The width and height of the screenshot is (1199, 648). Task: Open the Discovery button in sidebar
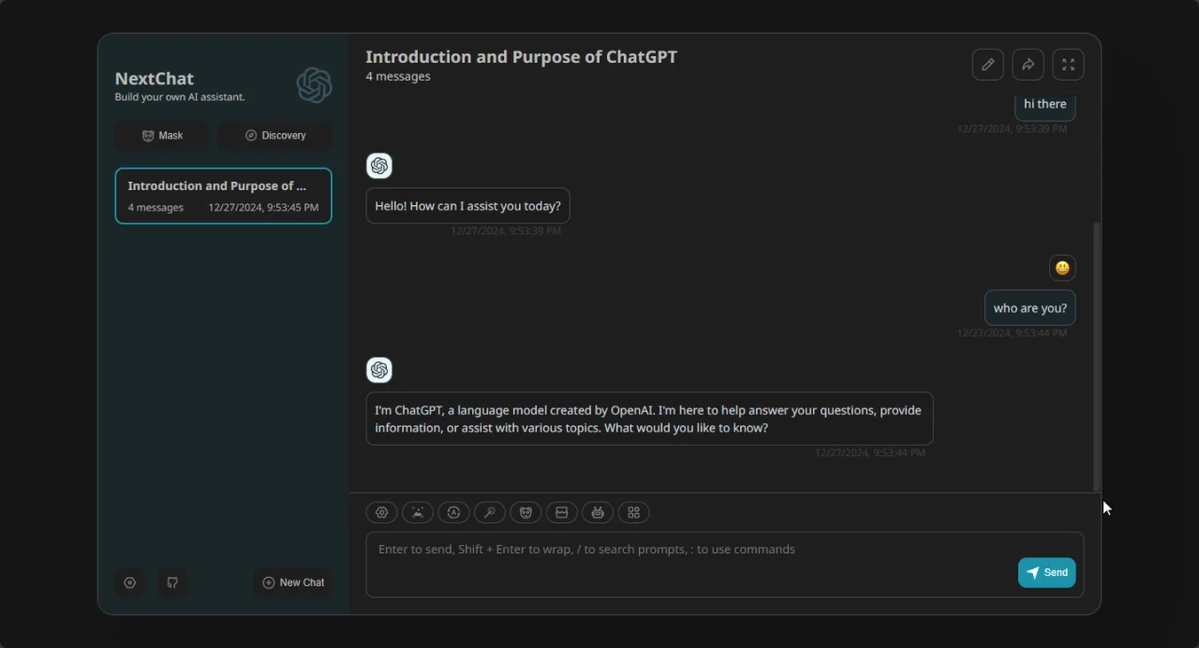[275, 136]
